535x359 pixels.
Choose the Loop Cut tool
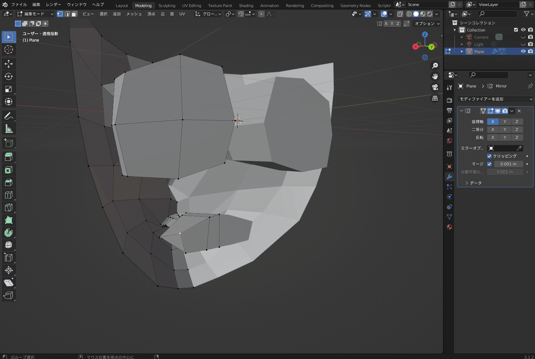pyautogui.click(x=8, y=195)
